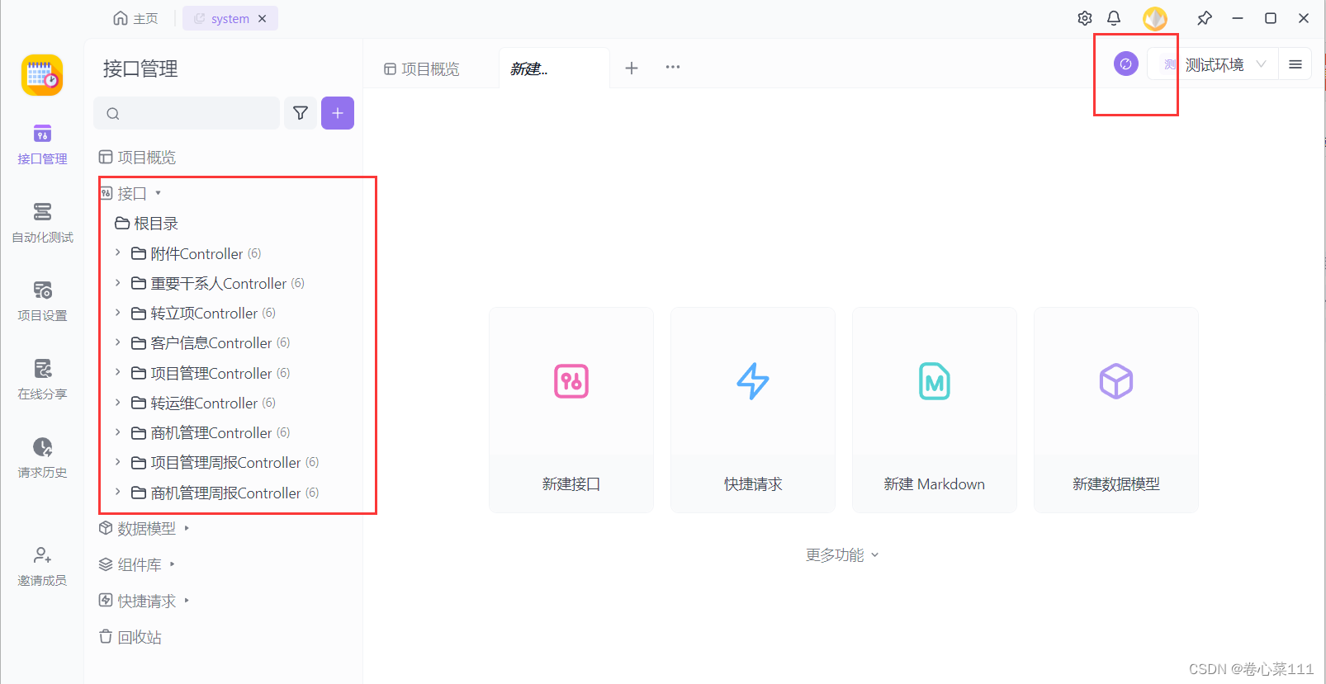The image size is (1326, 684).
Task: Click the 快捷请求 lightning card
Action: [753, 410]
